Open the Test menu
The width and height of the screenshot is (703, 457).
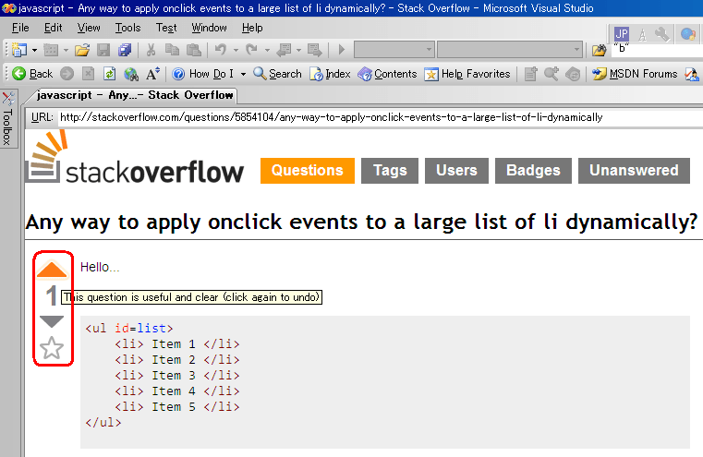click(166, 28)
